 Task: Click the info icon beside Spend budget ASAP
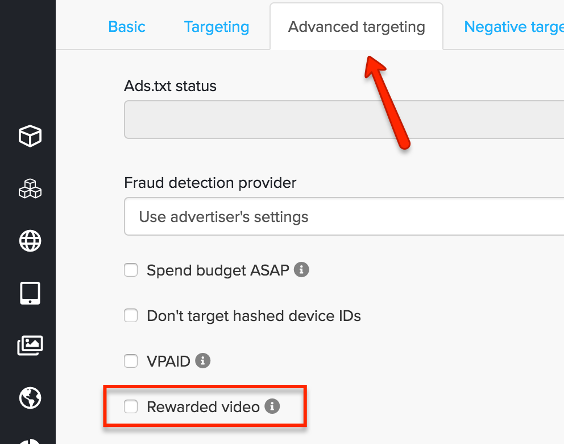pos(301,269)
